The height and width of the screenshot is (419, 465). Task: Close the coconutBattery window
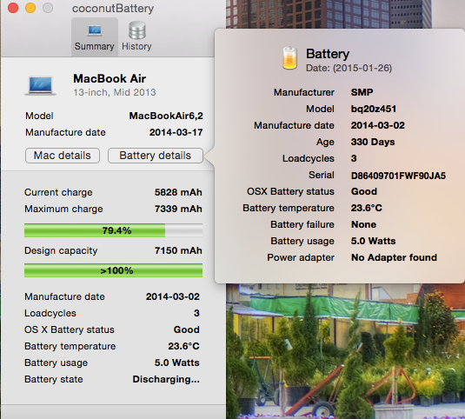13,8
